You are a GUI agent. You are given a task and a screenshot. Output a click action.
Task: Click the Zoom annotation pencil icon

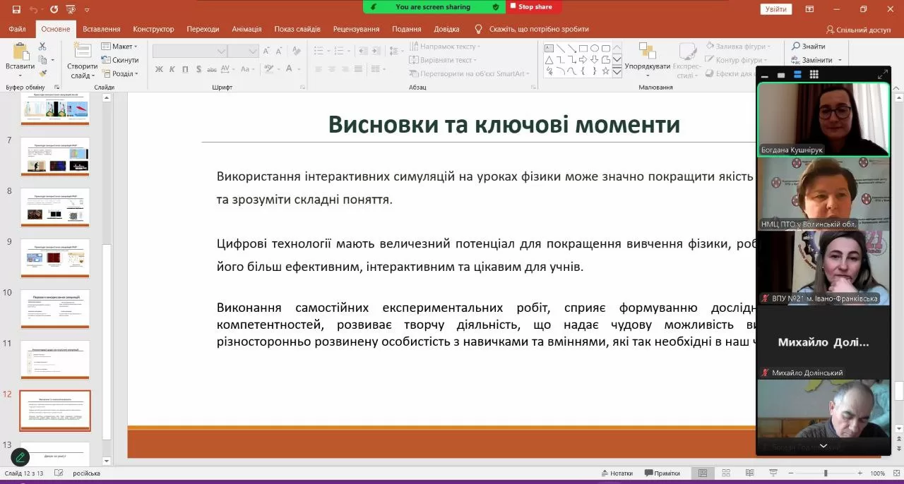pos(20,457)
